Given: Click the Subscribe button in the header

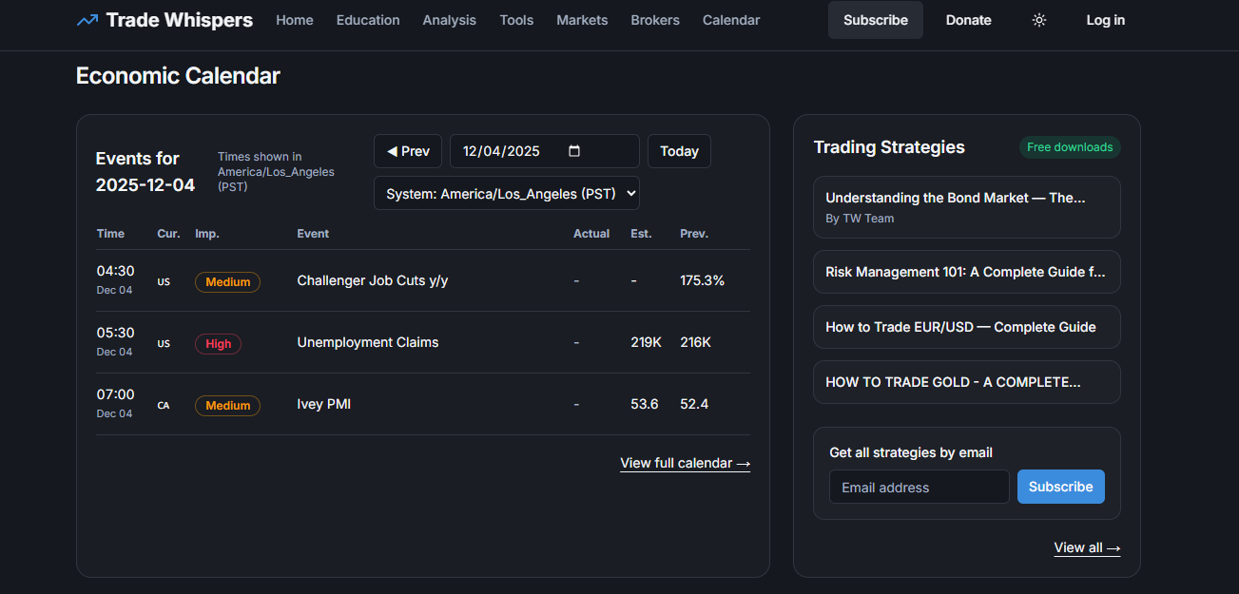Looking at the screenshot, I should (x=875, y=19).
